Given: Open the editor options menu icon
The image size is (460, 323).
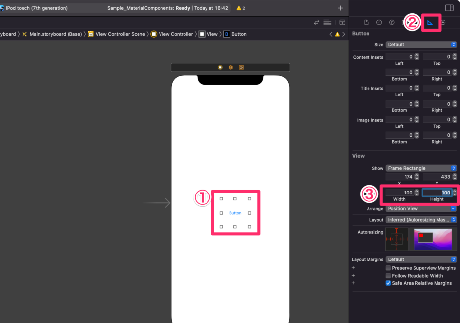Looking at the screenshot, I should coord(327,22).
